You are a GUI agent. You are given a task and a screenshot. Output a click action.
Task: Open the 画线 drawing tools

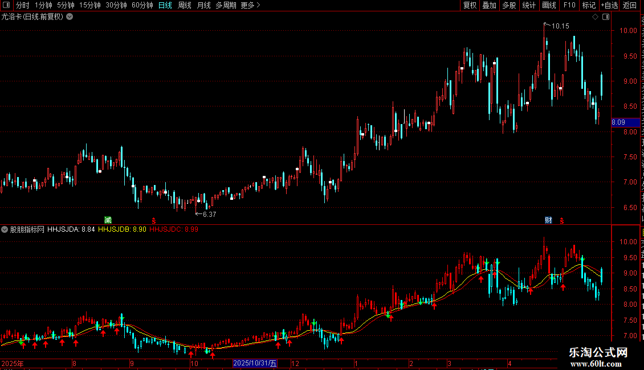[x=549, y=5]
